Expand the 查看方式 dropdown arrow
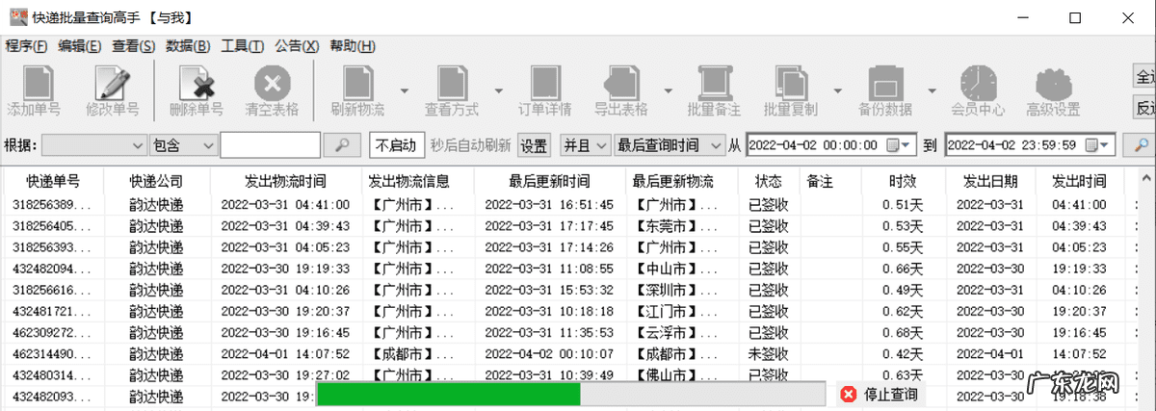This screenshot has width=1156, height=411. pyautogui.click(x=499, y=90)
